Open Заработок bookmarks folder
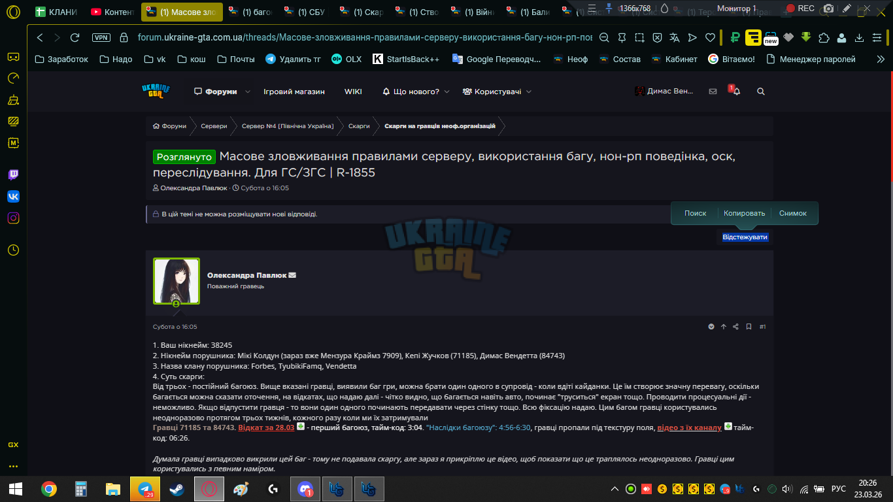Screen dimensions: 893x502 (61, 59)
